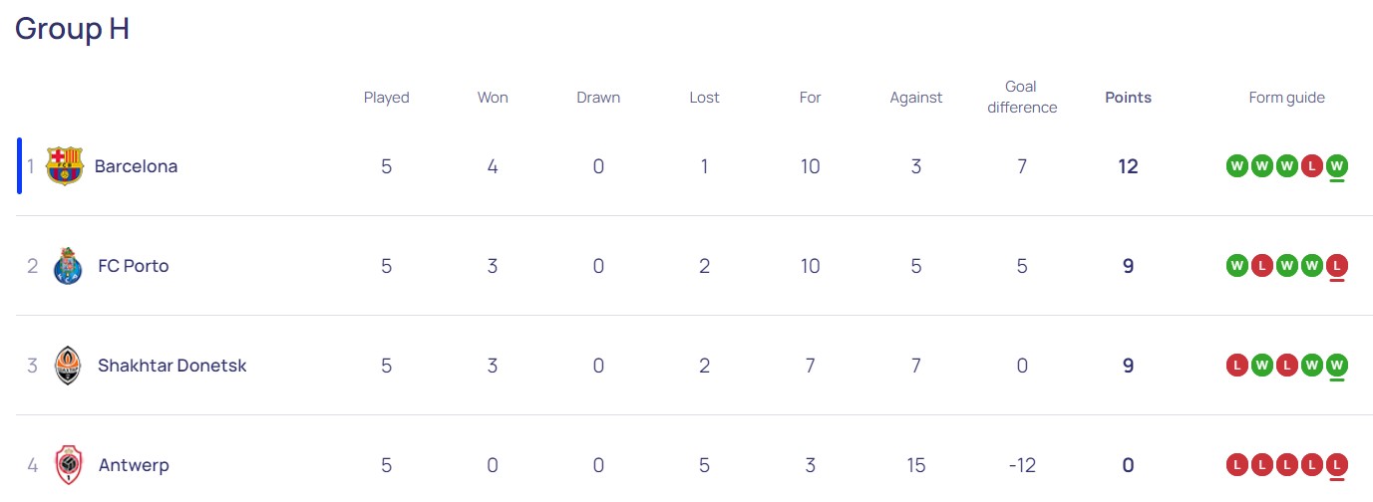
Task: Click the Goal difference column header
Action: coord(1022,97)
